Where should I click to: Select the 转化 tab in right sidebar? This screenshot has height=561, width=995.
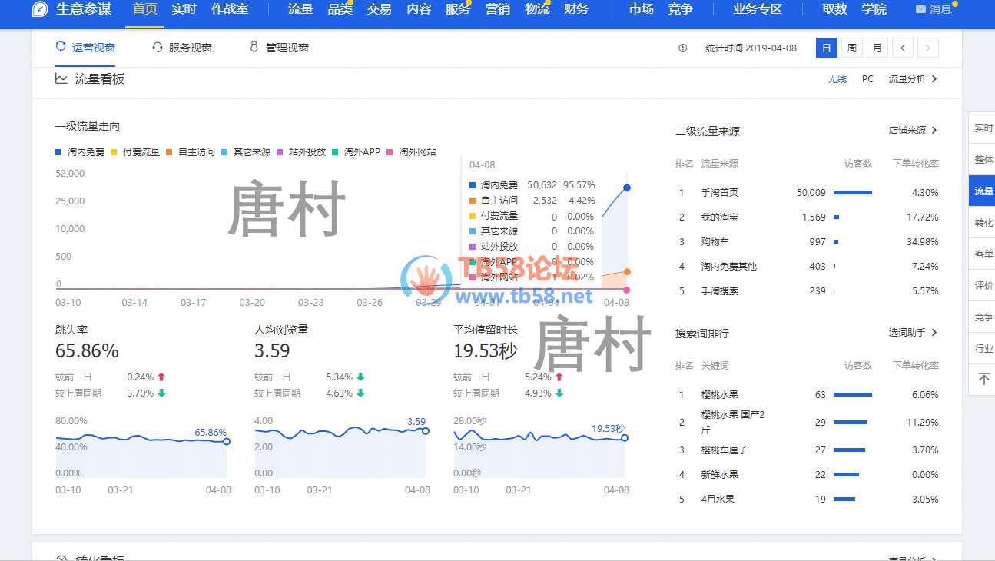[983, 223]
